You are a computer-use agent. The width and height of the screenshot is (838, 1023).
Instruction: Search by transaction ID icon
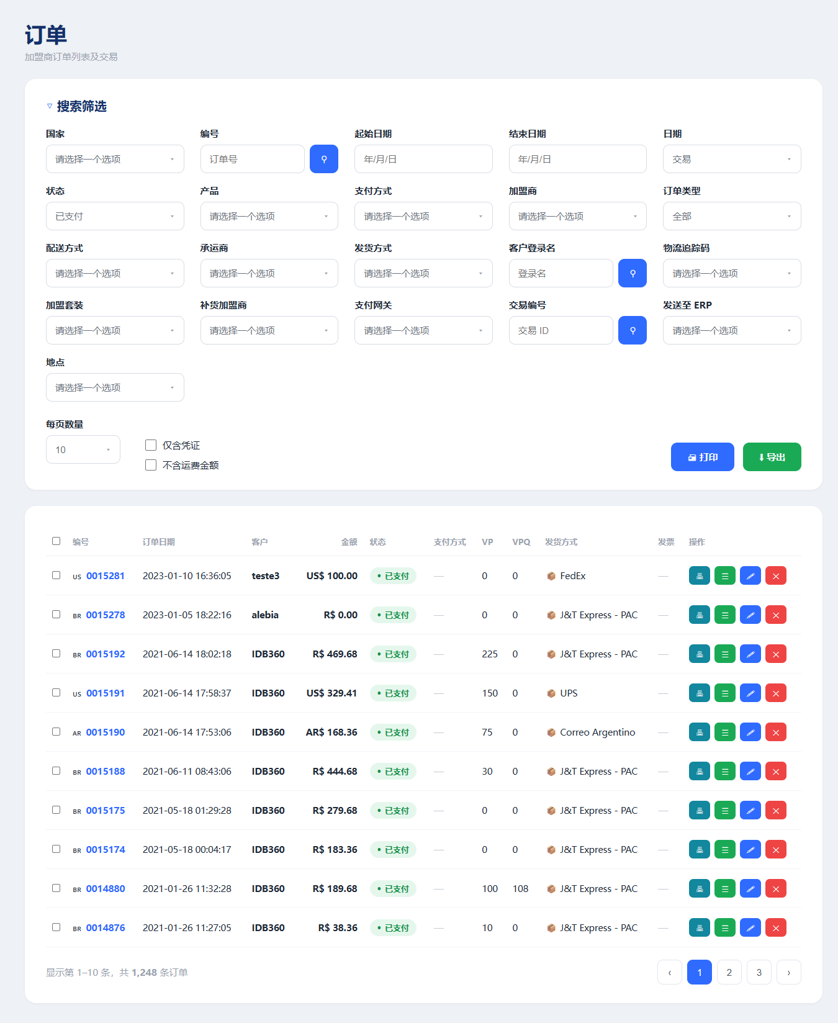(x=633, y=330)
